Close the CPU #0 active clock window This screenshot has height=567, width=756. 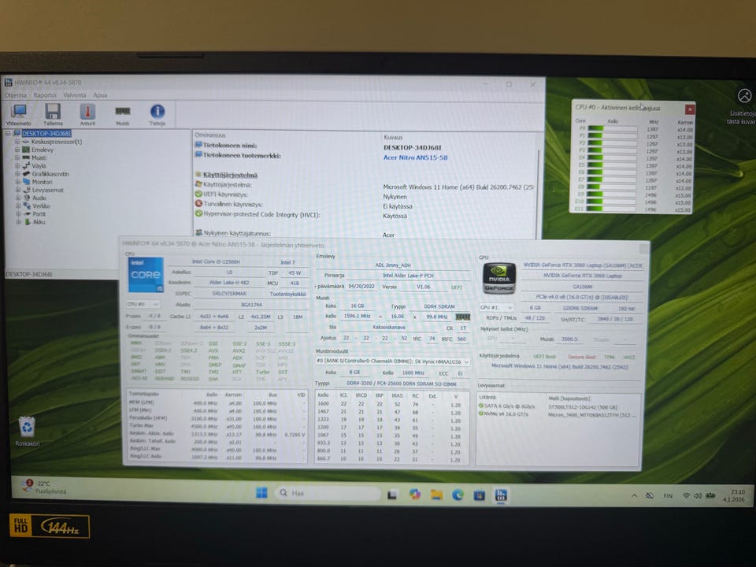[690, 109]
